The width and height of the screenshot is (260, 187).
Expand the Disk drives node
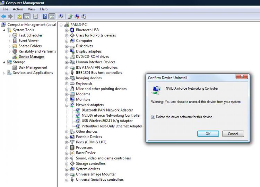point(67,46)
